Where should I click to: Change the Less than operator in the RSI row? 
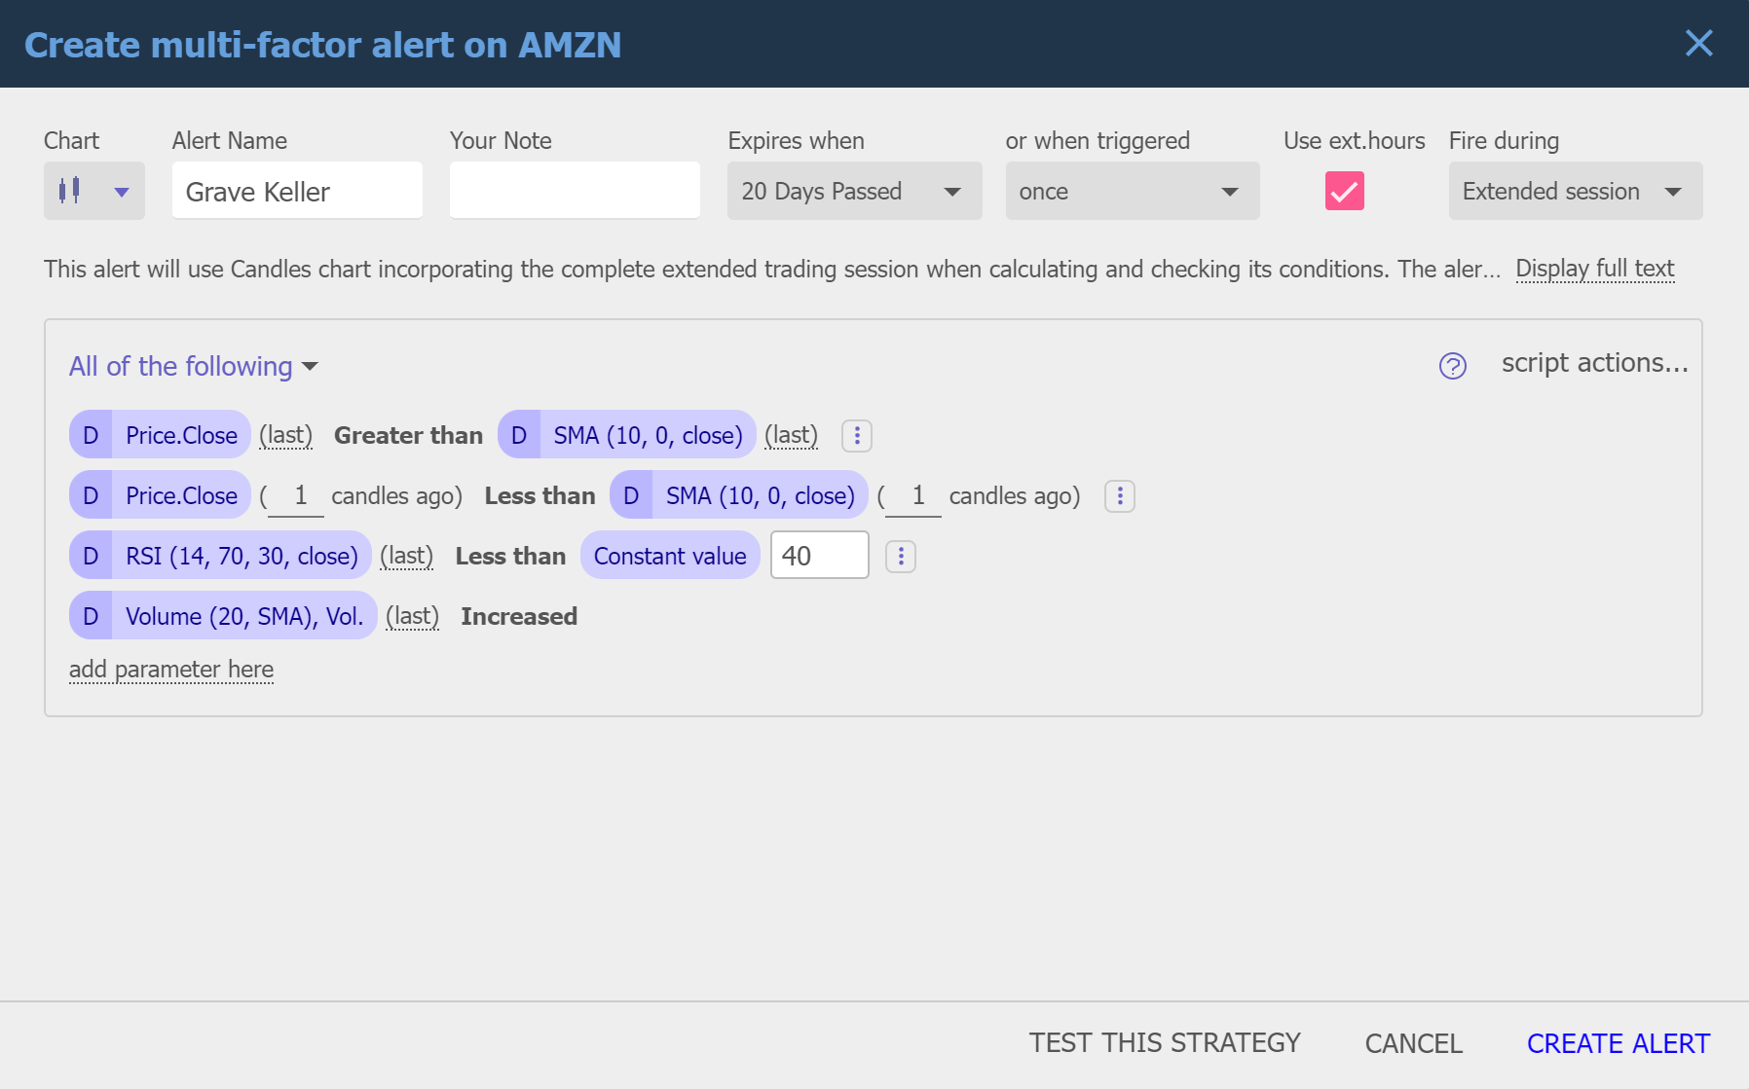point(510,556)
